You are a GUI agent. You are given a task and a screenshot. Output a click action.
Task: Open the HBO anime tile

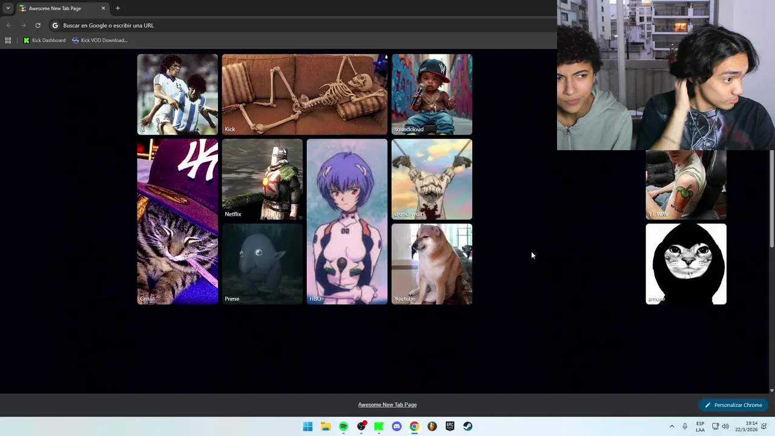347,222
